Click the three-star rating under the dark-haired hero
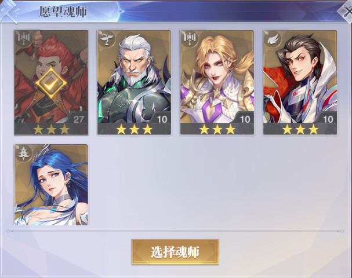Image resolution: width=352 pixels, height=278 pixels. click(x=300, y=129)
